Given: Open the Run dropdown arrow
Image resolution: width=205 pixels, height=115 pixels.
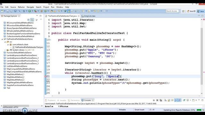Looking at the screenshot, I should (x=32, y=11).
